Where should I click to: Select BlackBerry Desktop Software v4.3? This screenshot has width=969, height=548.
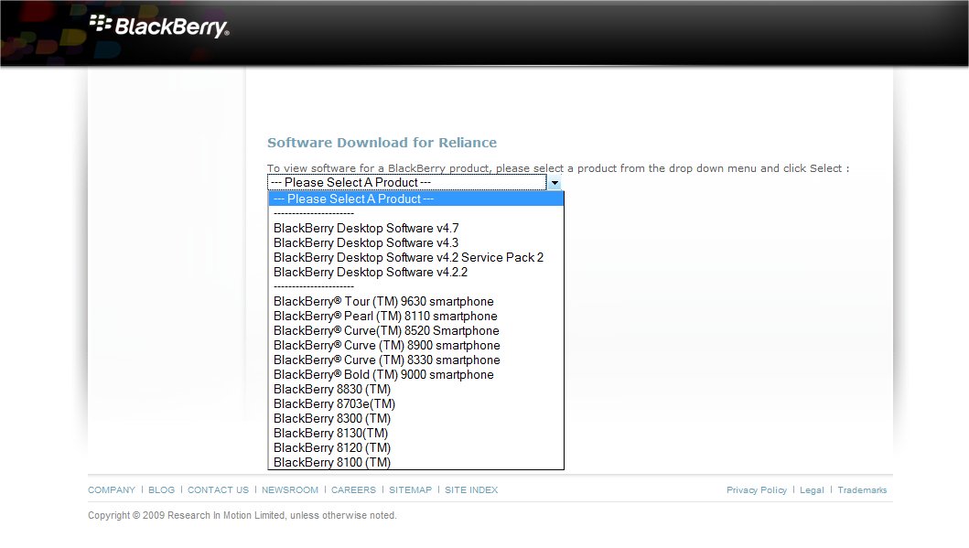coord(416,242)
